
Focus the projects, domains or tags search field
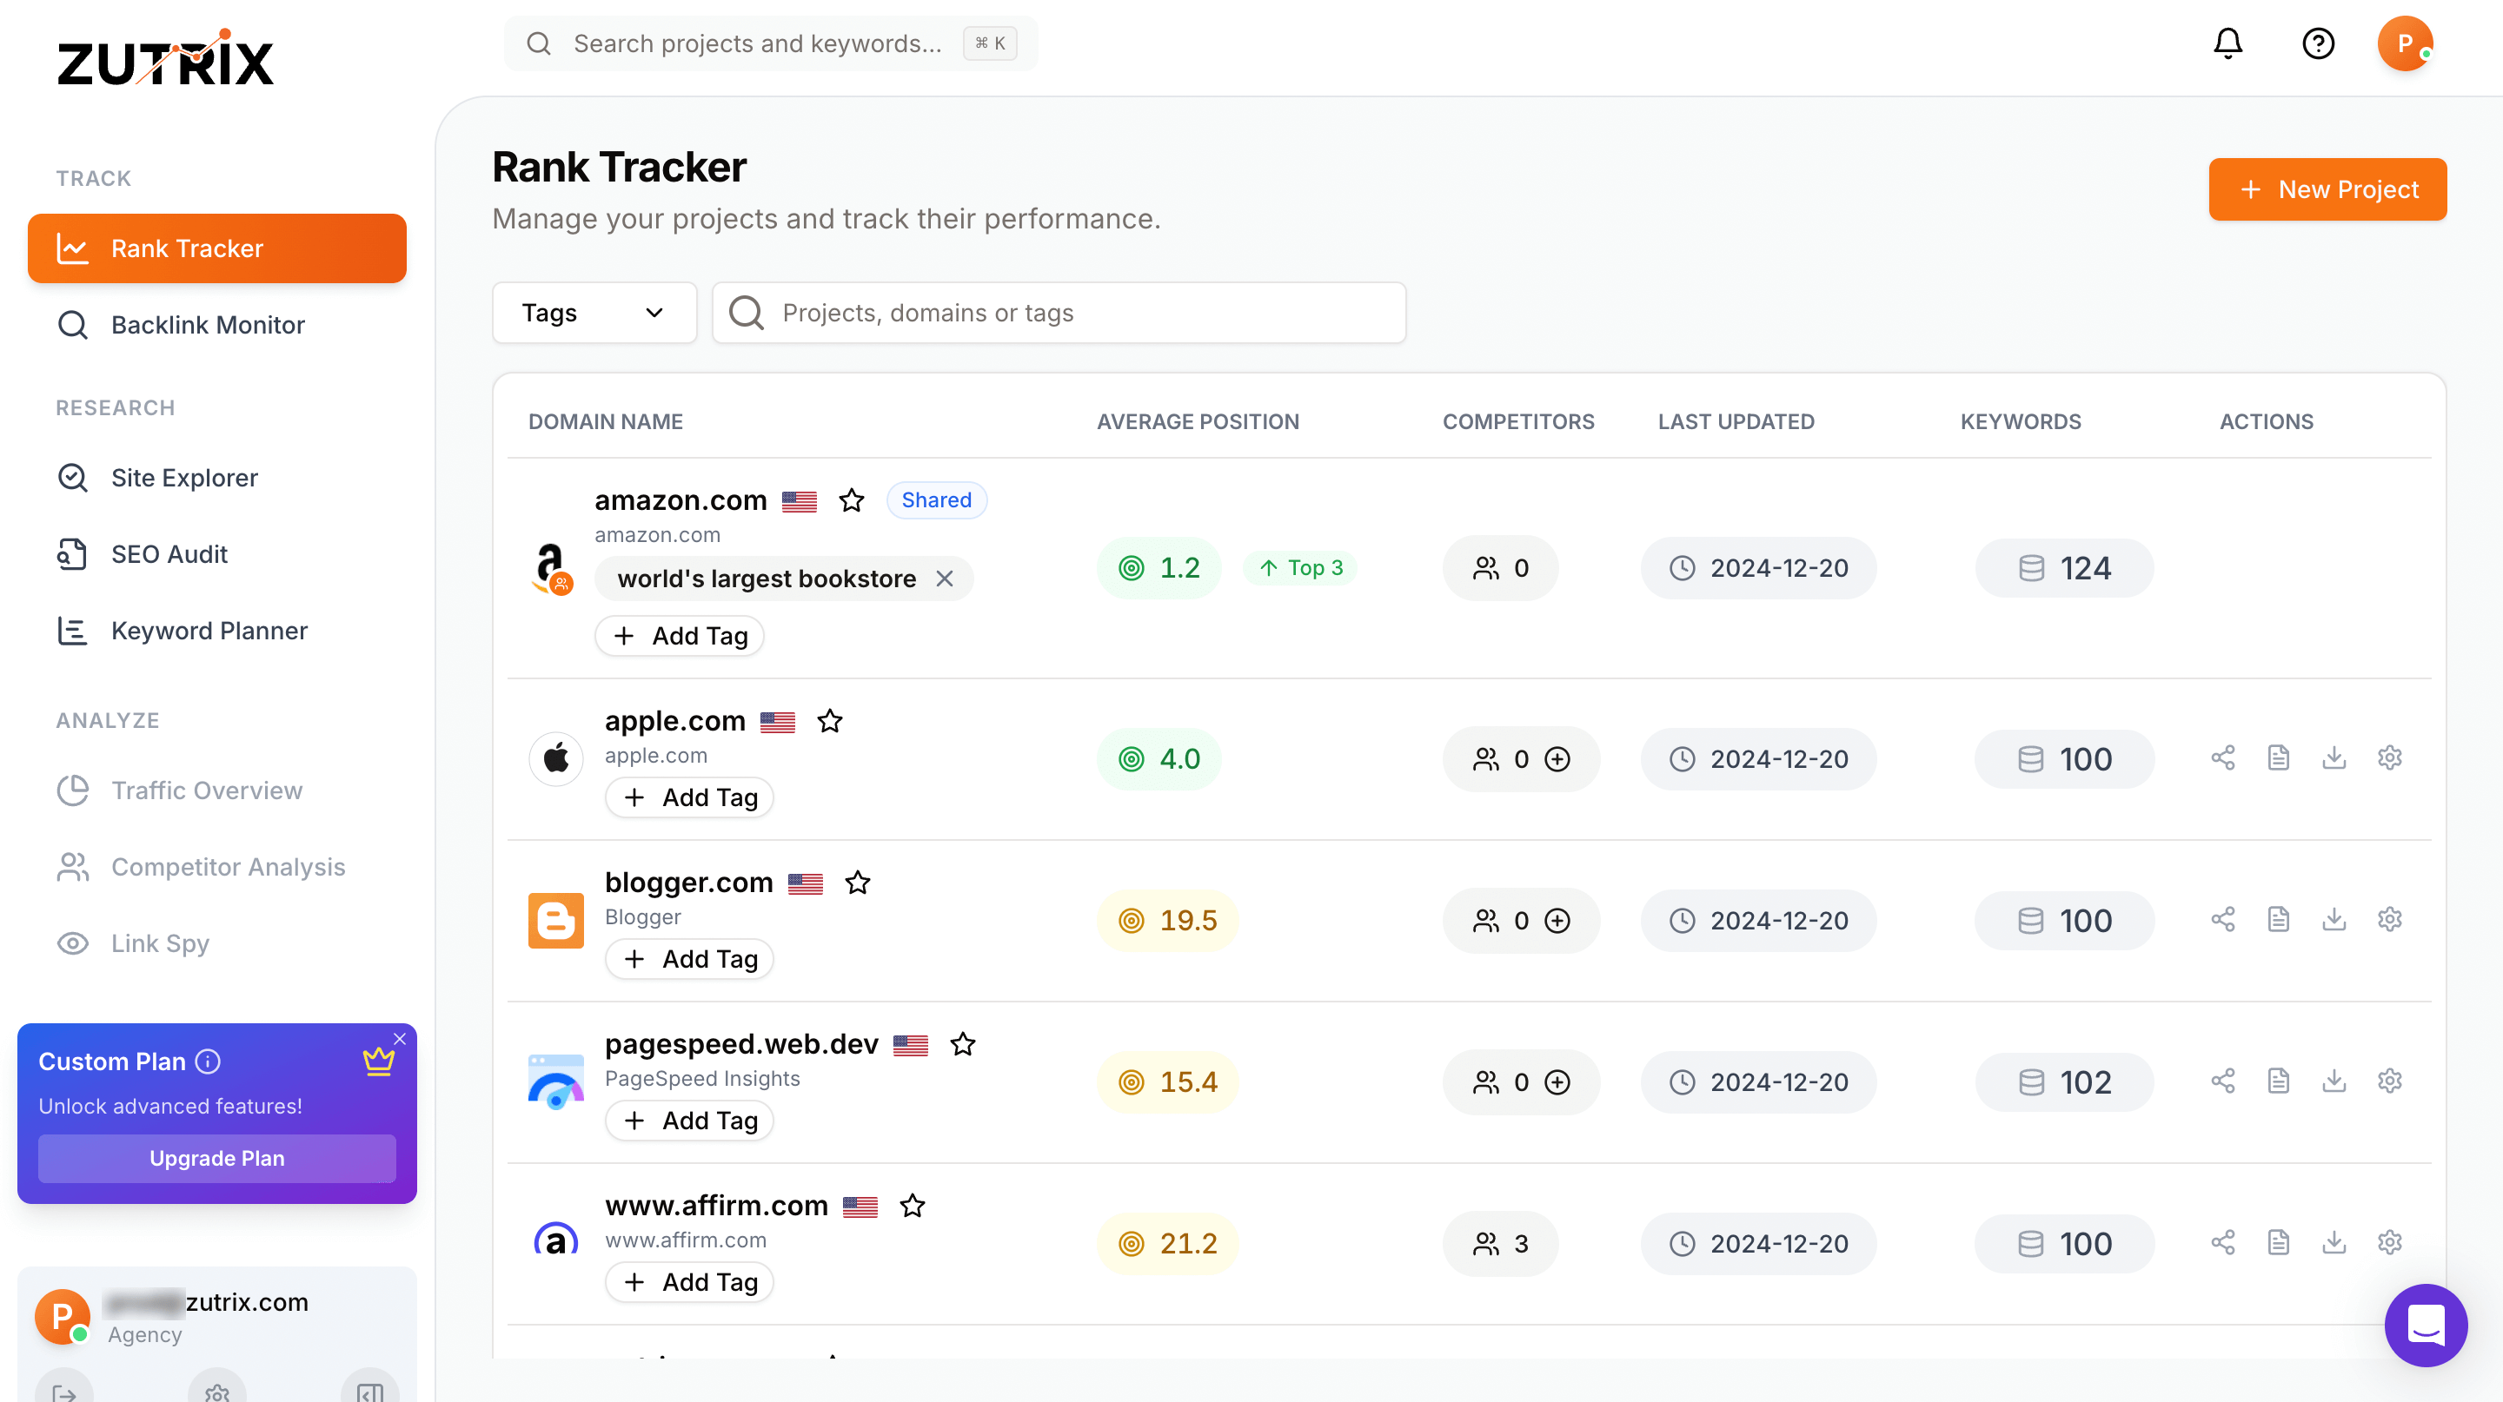1059,313
